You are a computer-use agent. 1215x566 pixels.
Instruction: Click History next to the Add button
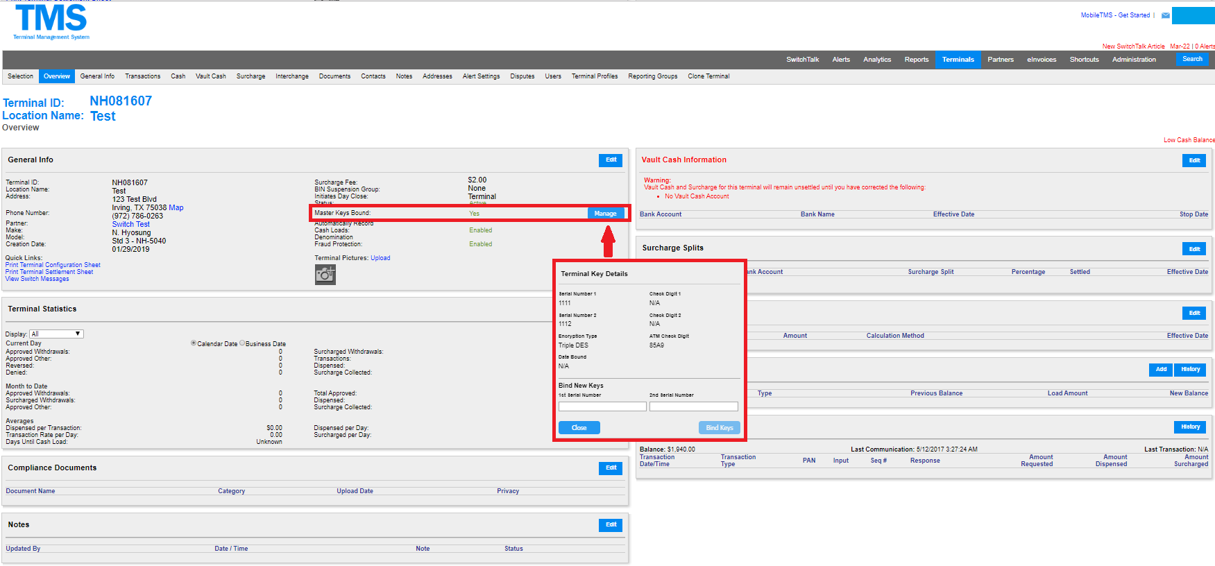[1191, 370]
